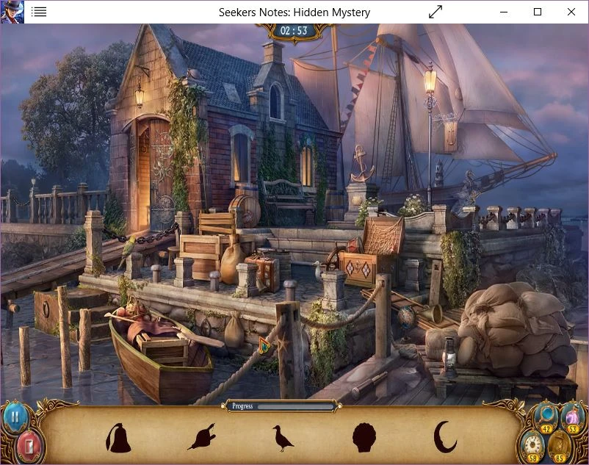Click the Progress bar above the silhouettes

pos(281,405)
